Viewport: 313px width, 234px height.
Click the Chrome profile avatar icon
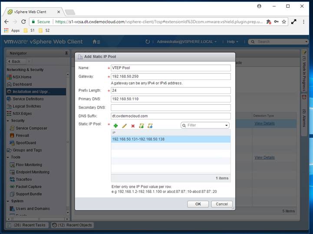[x=259, y=6]
